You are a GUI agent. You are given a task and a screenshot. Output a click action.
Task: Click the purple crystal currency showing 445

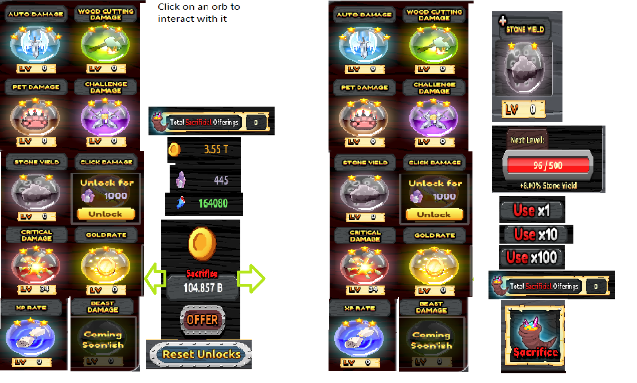pyautogui.click(x=181, y=179)
